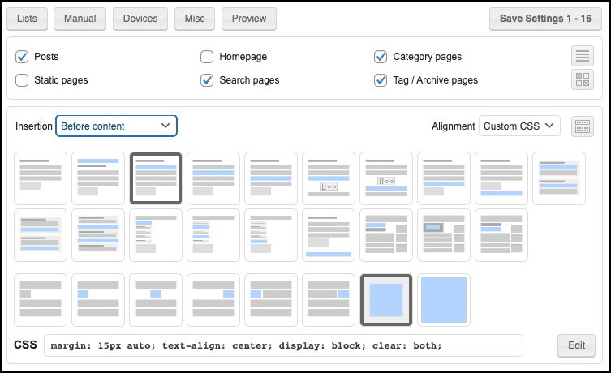Select the After content insertion icon
The width and height of the screenshot is (611, 373).
444,178
